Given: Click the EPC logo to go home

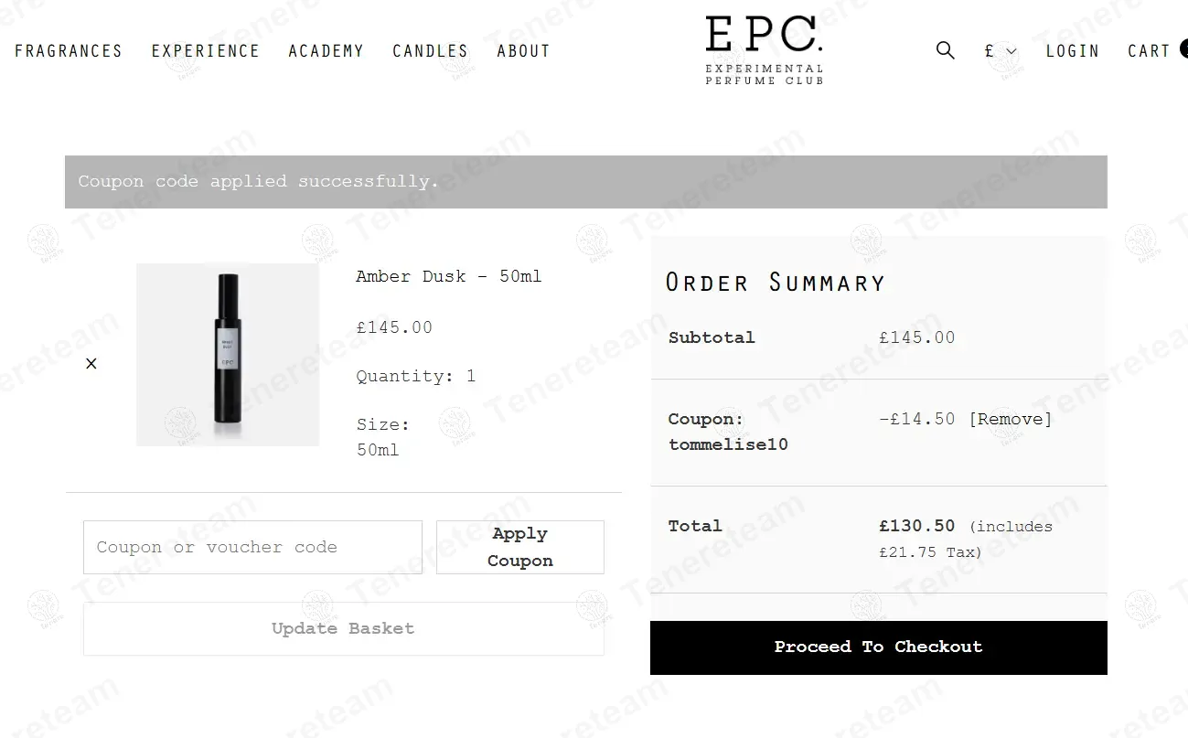Looking at the screenshot, I should click(765, 48).
